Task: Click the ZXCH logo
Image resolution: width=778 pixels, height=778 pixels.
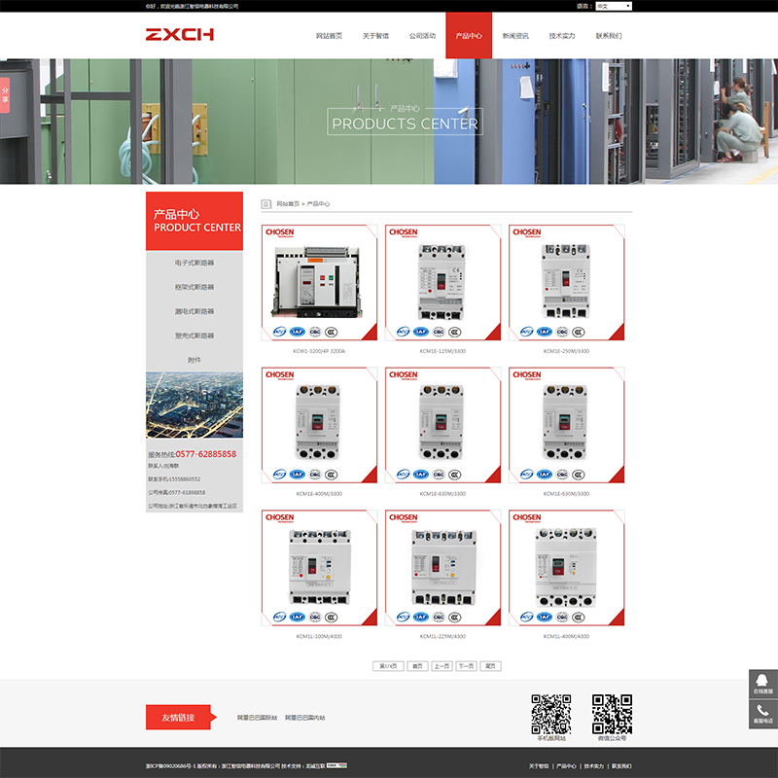Action: [x=180, y=35]
